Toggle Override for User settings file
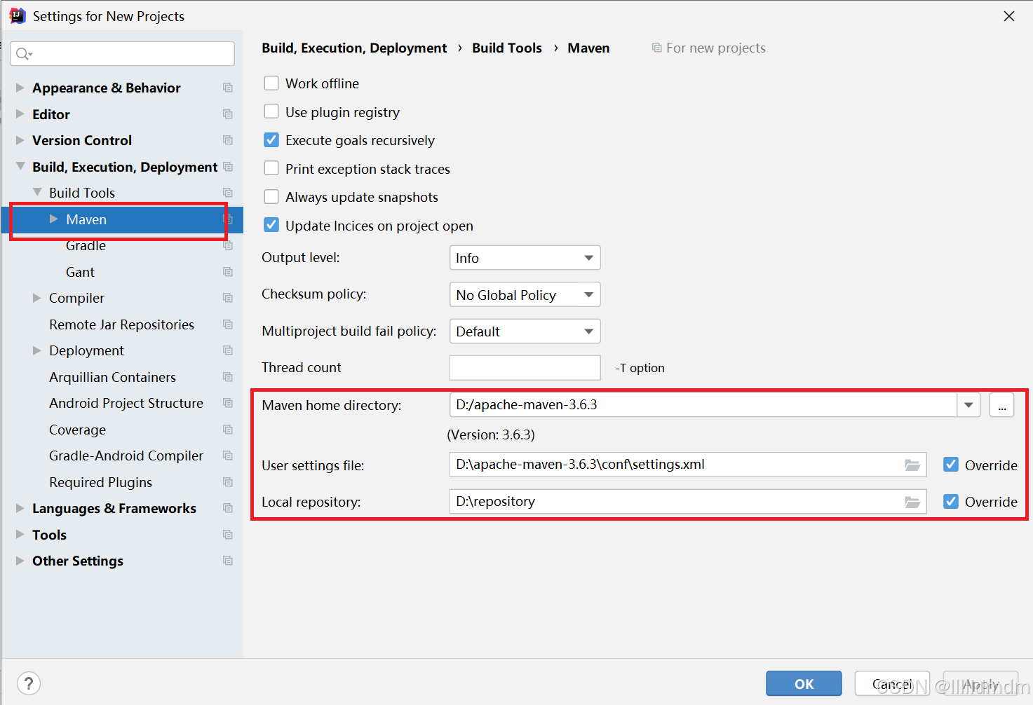Viewport: 1033px width, 705px height. [x=951, y=465]
